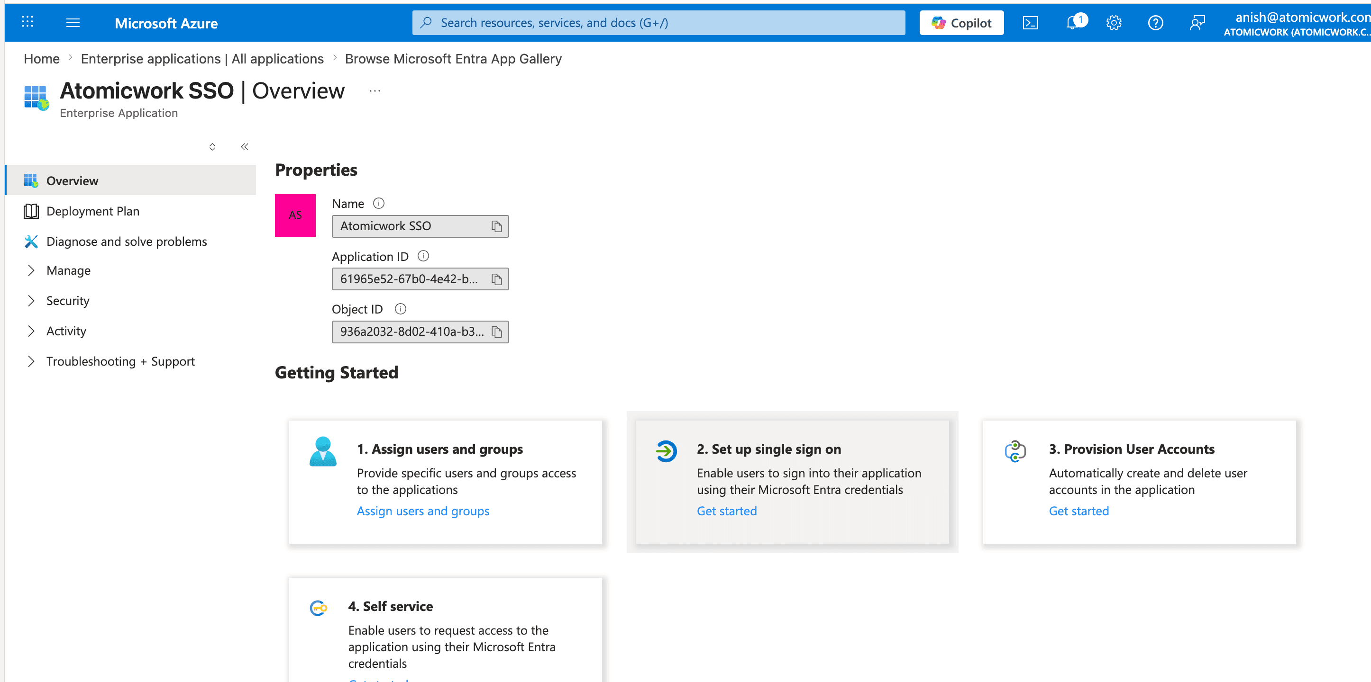The height and width of the screenshot is (682, 1371).
Task: Click the Properties heading
Action: tap(316, 170)
